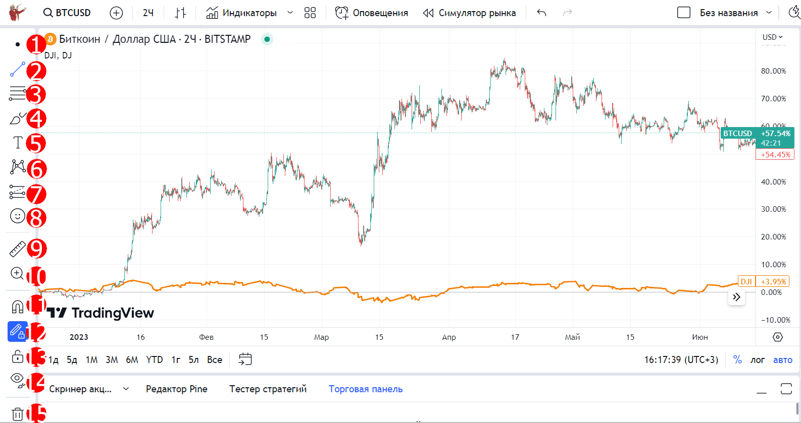This screenshot has height=423, width=801.
Task: Toggle lock all drawing tools
Action: click(x=18, y=356)
